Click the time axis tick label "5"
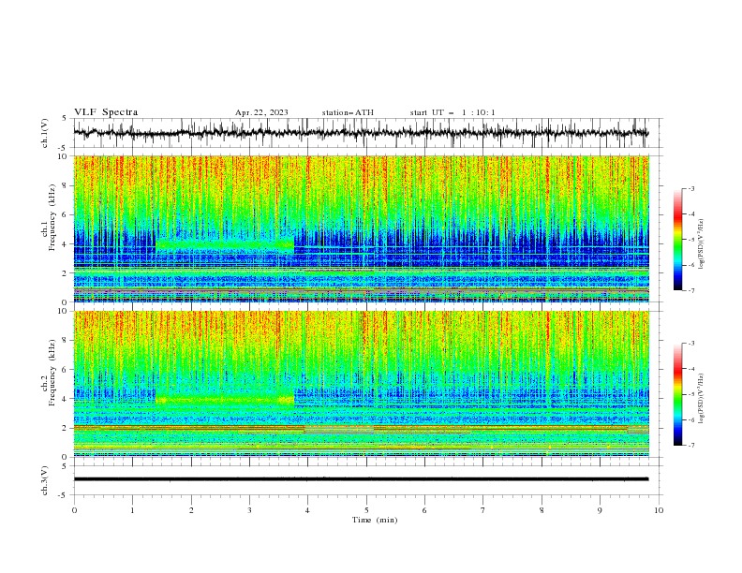742x573 pixels. point(366,510)
